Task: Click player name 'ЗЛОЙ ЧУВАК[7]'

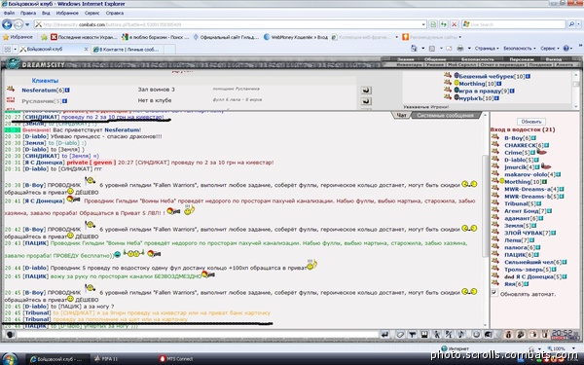Action: pyautogui.click(x=527, y=233)
